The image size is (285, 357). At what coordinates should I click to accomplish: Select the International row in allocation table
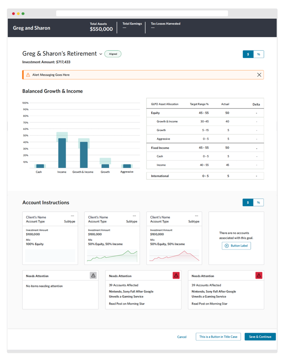[205, 176]
